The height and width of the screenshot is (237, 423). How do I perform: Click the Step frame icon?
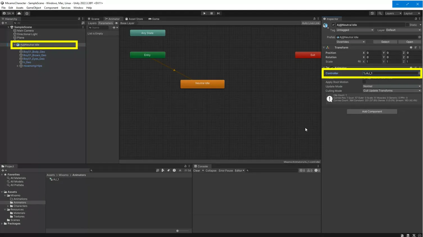218,13
